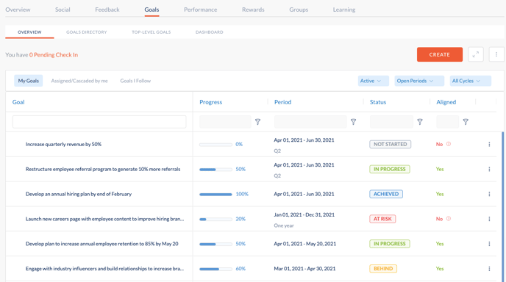506x282 pixels.
Task: Open the All Cycles dropdown
Action: click(471, 81)
